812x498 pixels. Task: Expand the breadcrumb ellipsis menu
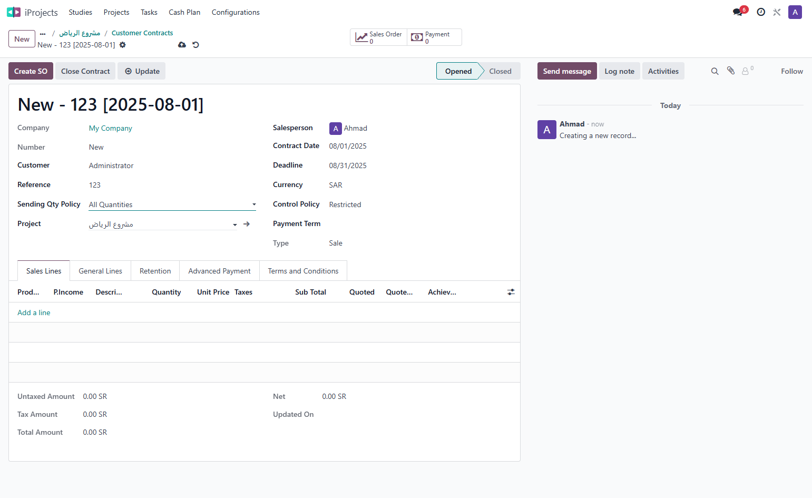click(x=43, y=33)
